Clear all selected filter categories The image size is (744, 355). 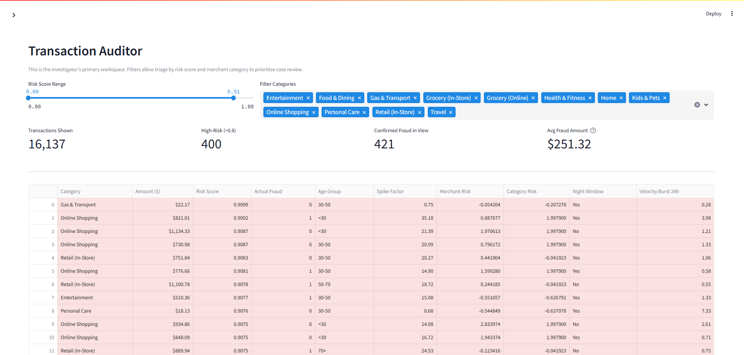(697, 105)
